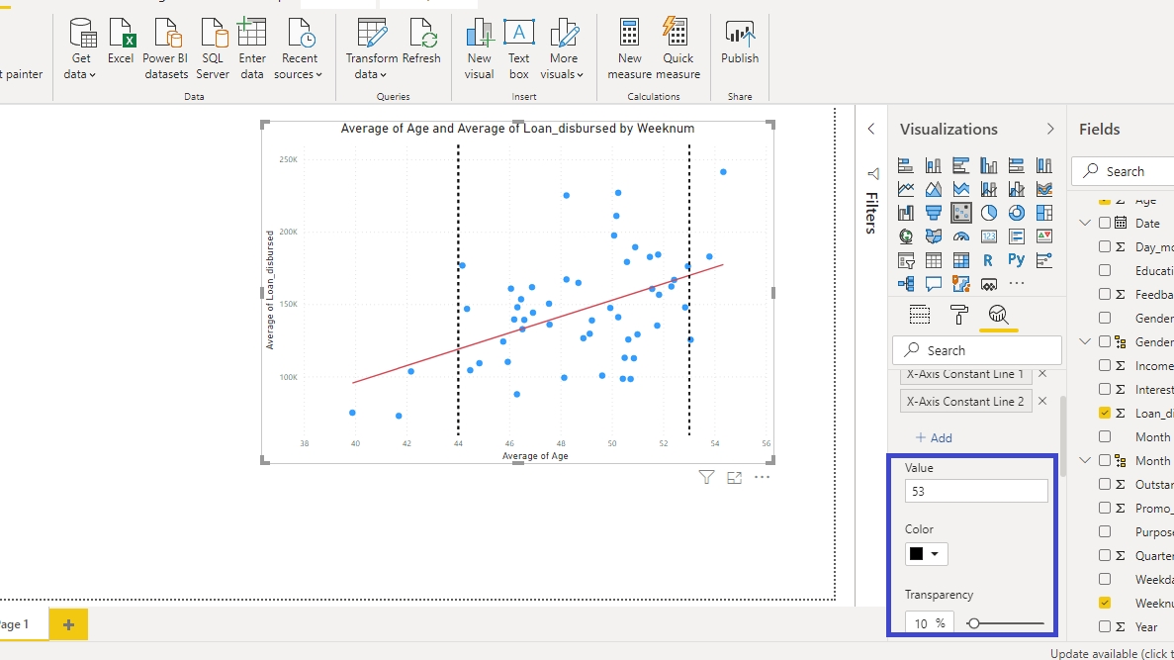The height and width of the screenshot is (660, 1174).
Task: Open the constant line color picker
Action: 926,554
